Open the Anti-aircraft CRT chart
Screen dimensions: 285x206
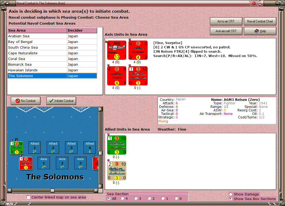pos(226,31)
